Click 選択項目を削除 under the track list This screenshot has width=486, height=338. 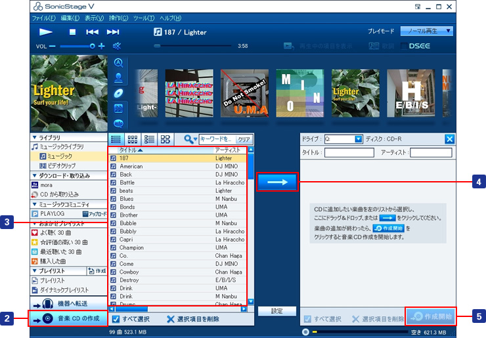pos(193,319)
